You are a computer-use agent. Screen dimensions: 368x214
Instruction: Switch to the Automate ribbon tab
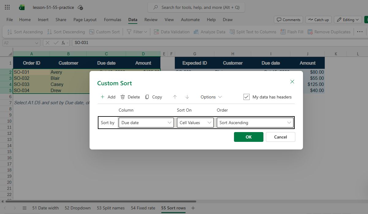point(190,20)
